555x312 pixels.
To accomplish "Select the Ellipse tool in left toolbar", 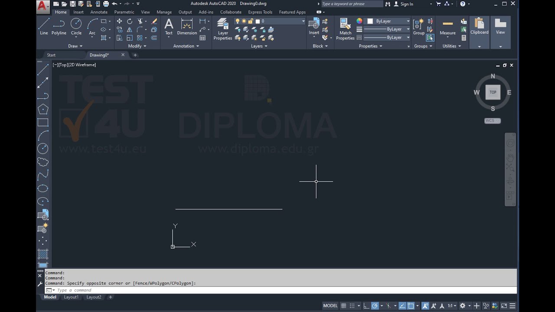I will click(x=43, y=188).
